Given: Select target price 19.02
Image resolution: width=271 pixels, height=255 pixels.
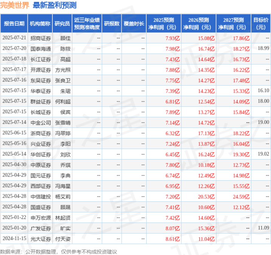Looking at the screenshot, I should (x=263, y=154).
